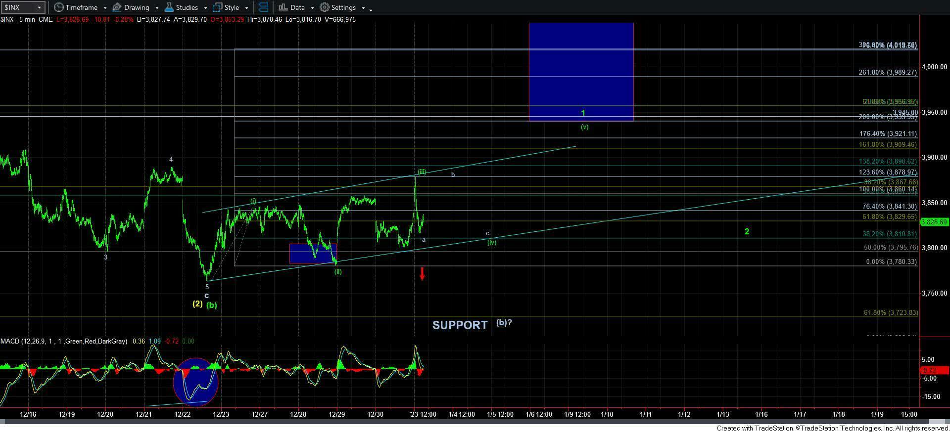This screenshot has height=432, width=950.
Task: Select the small blue box near 12/28
Action: point(313,253)
